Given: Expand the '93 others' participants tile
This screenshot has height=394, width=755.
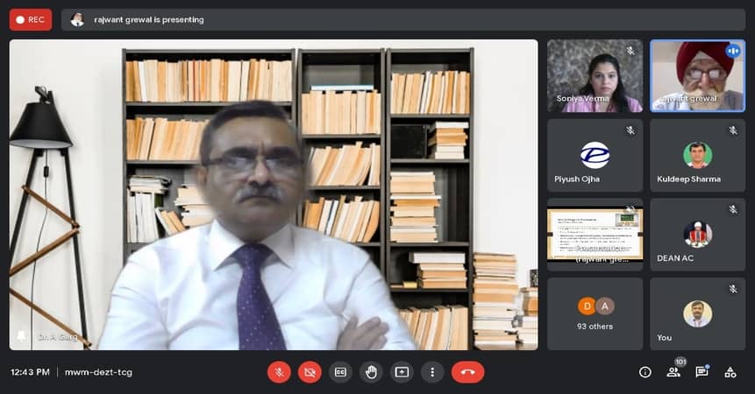Looking at the screenshot, I should pyautogui.click(x=595, y=313).
